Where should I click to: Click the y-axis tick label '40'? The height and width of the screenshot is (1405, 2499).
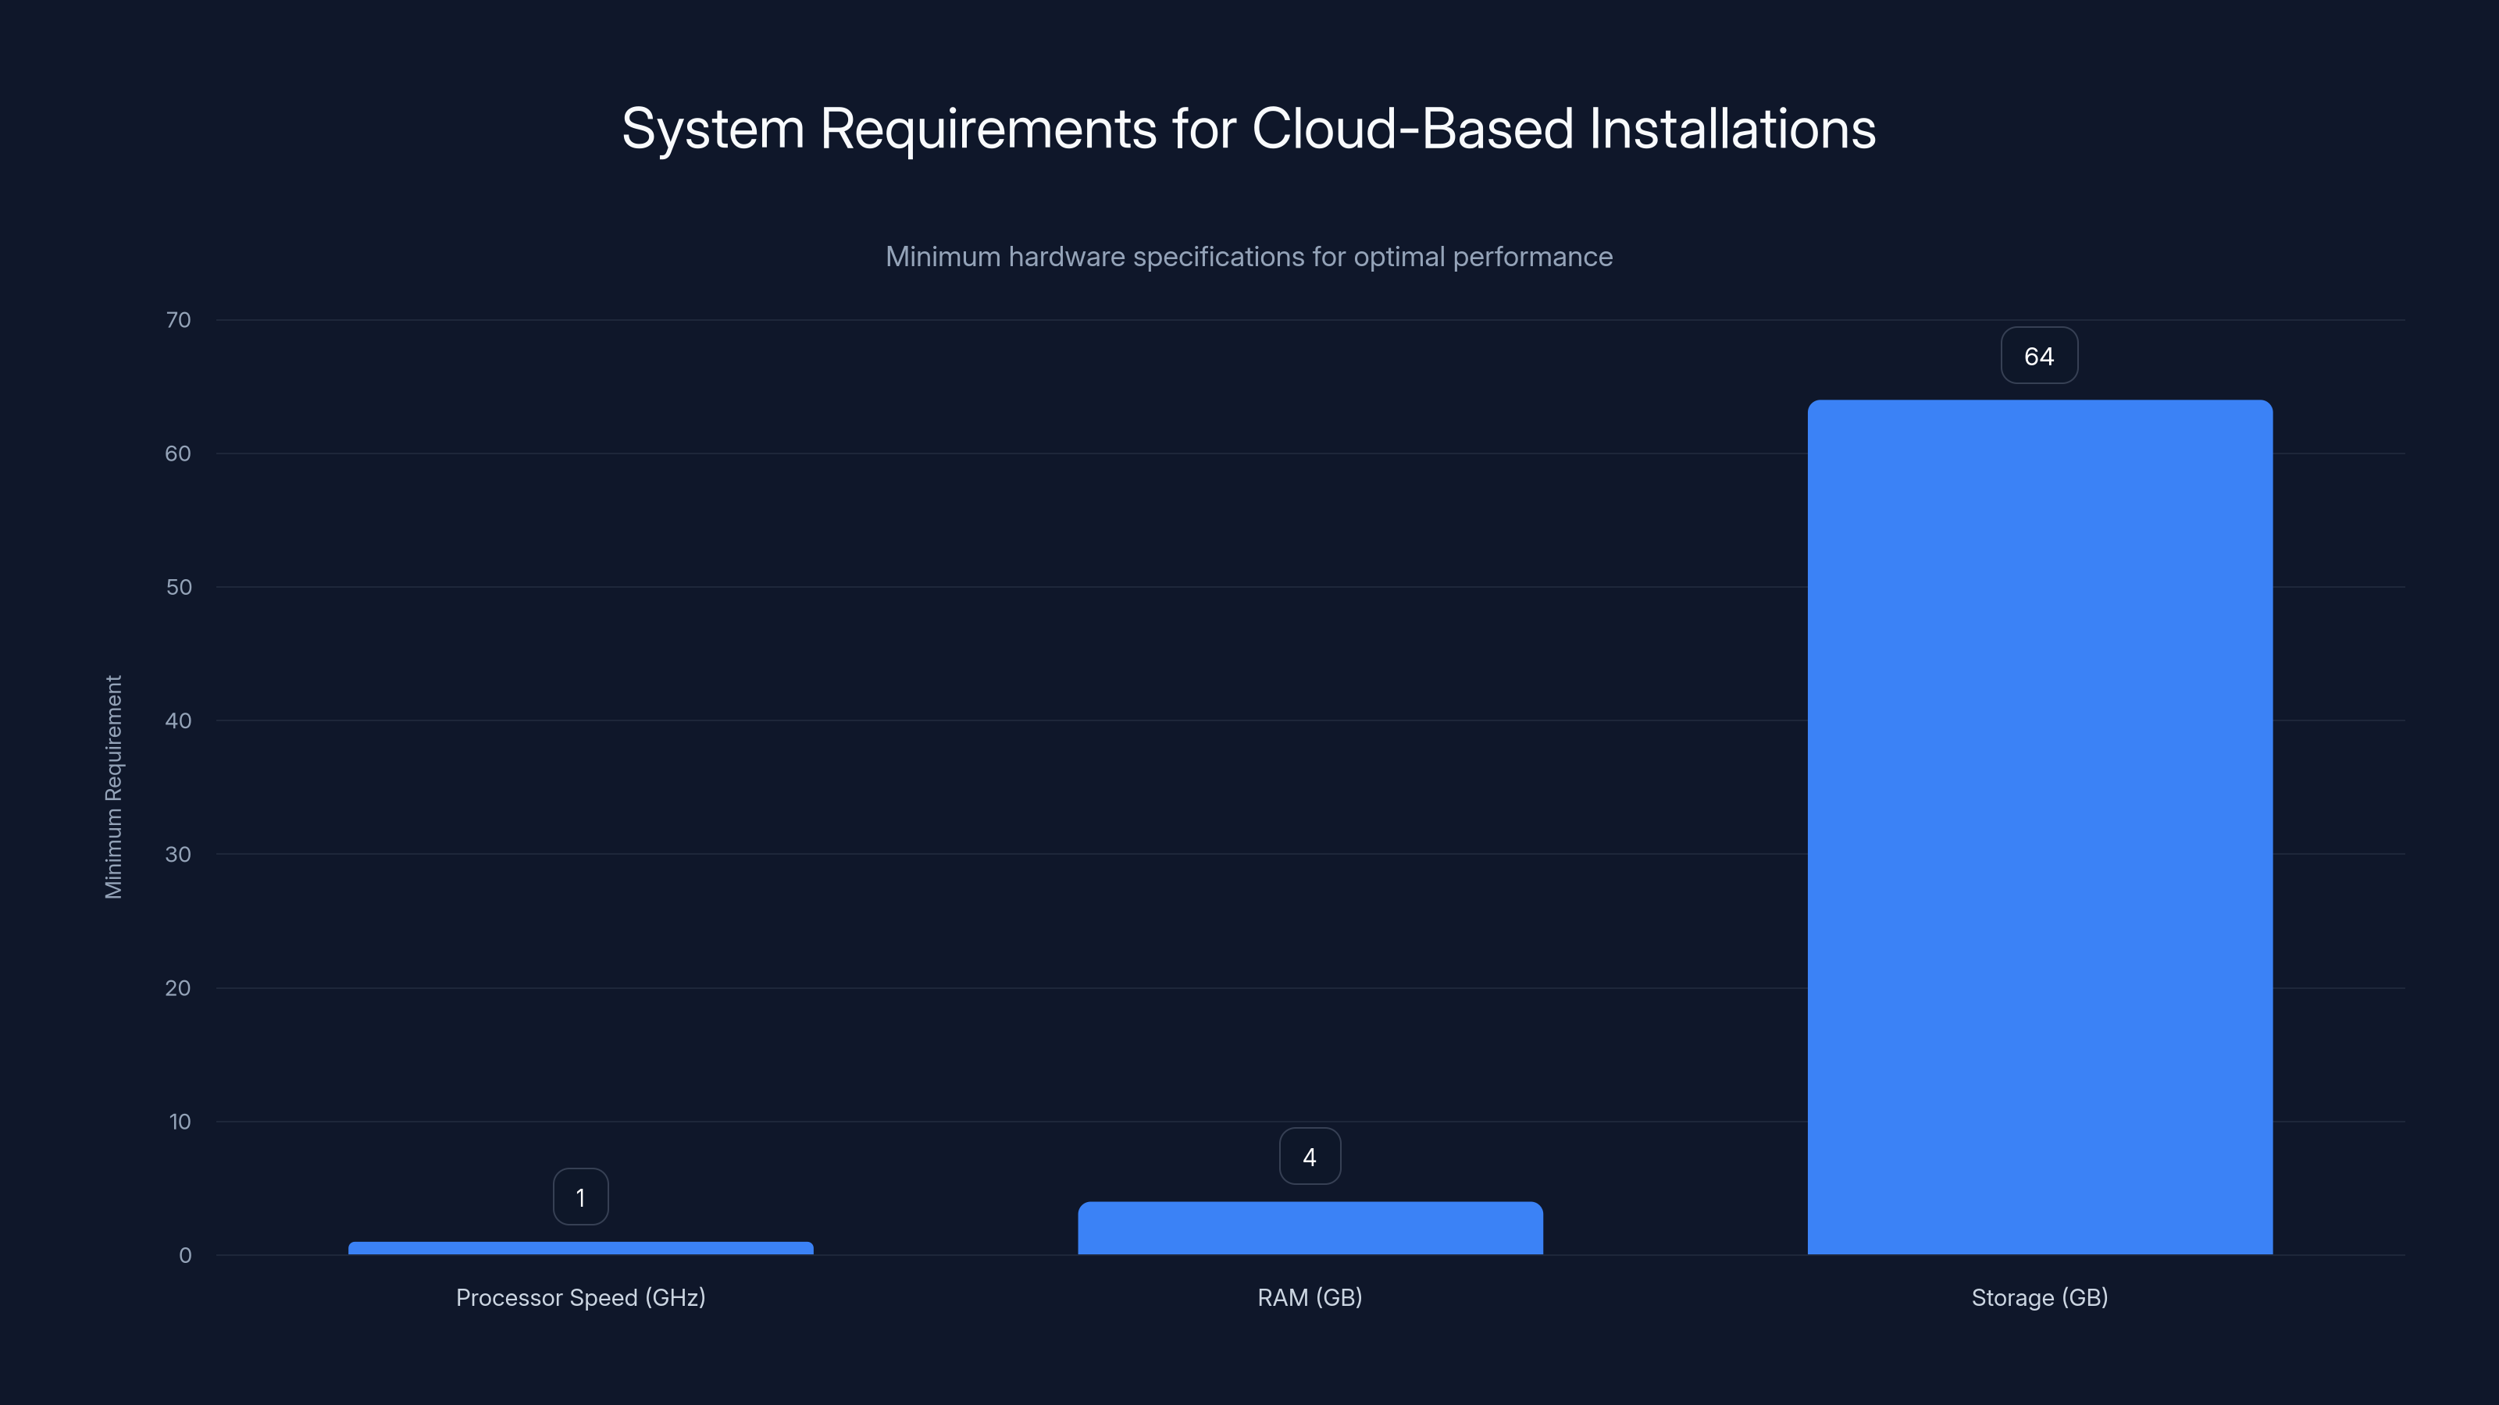click(179, 720)
